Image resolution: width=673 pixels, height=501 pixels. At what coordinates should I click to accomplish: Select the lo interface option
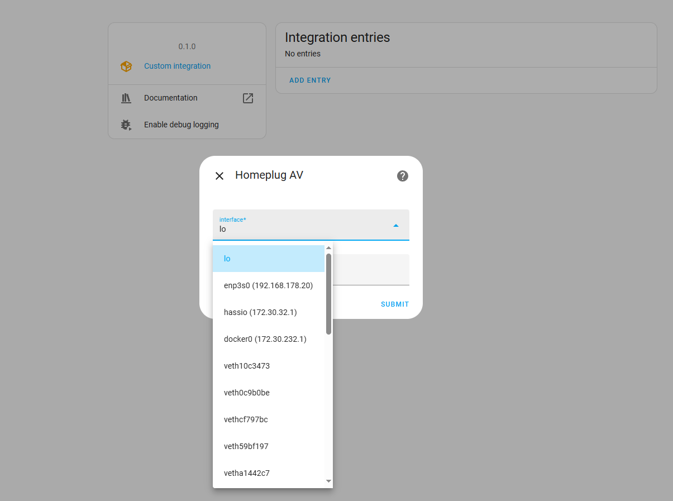227,258
